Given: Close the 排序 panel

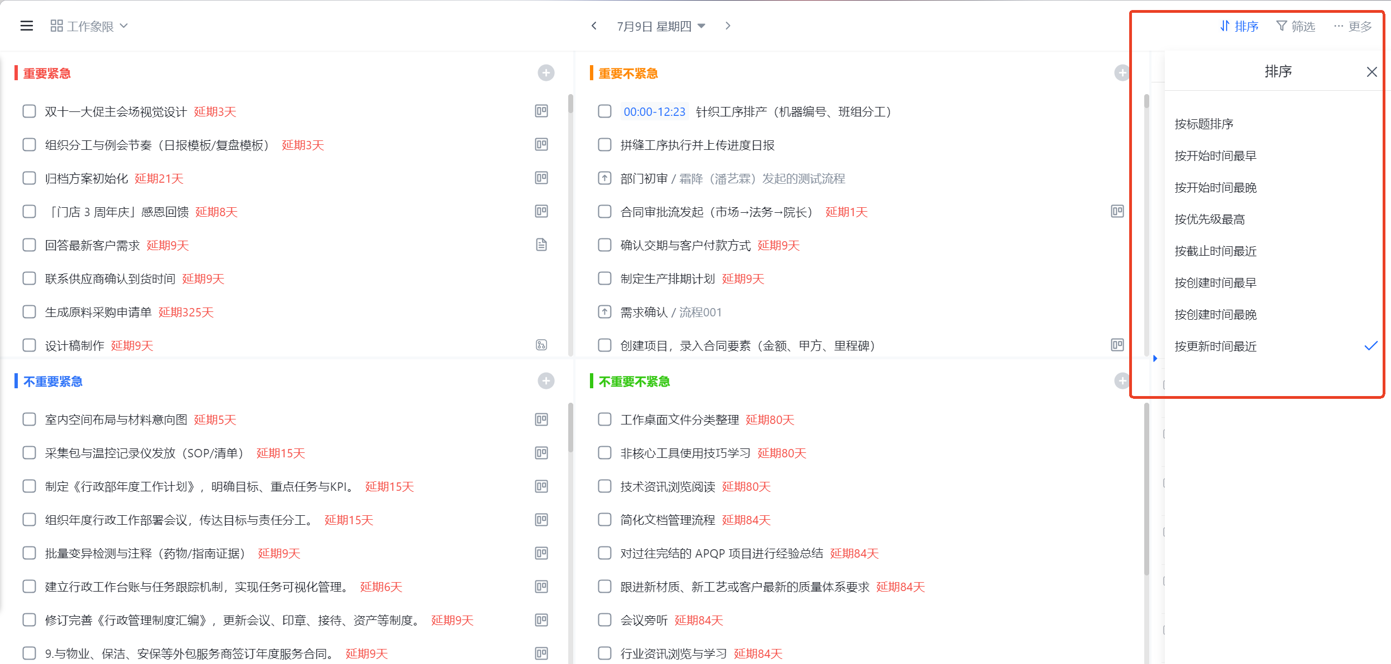Looking at the screenshot, I should (1372, 72).
